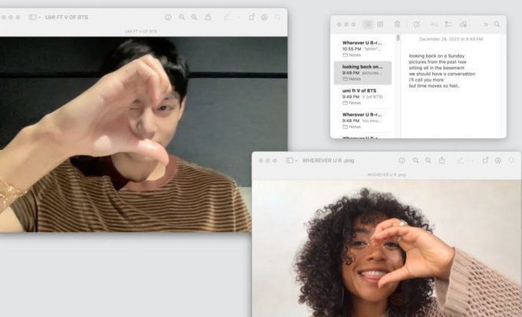Expand highlight options arrow in WHEREVER U R window
Screen dimensions: 522x317
point(472,160)
